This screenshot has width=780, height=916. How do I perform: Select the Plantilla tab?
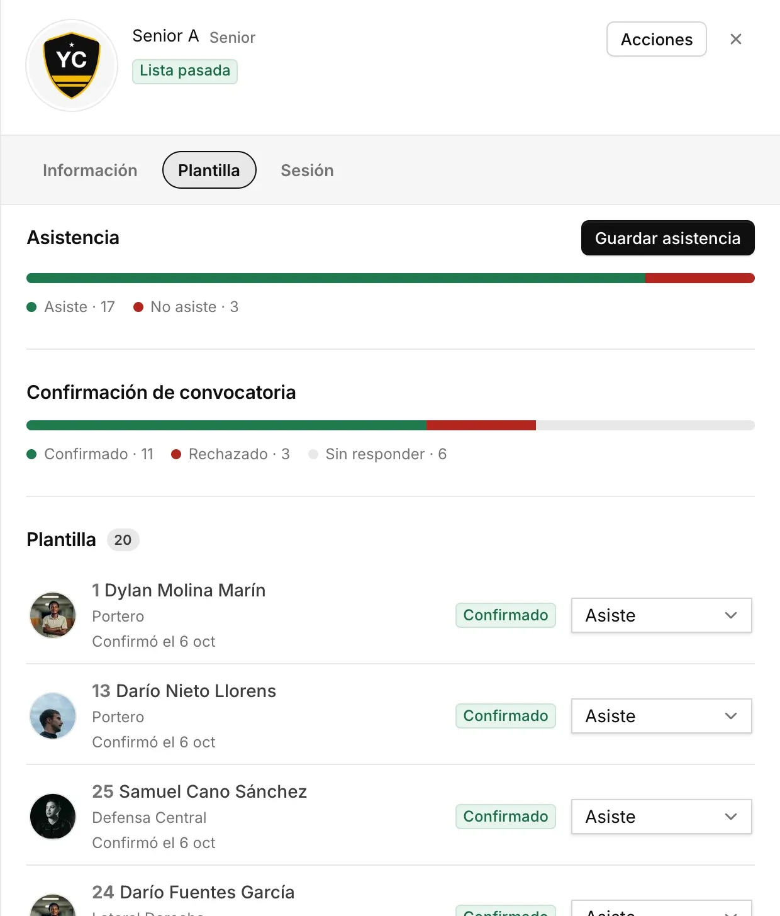tap(209, 170)
